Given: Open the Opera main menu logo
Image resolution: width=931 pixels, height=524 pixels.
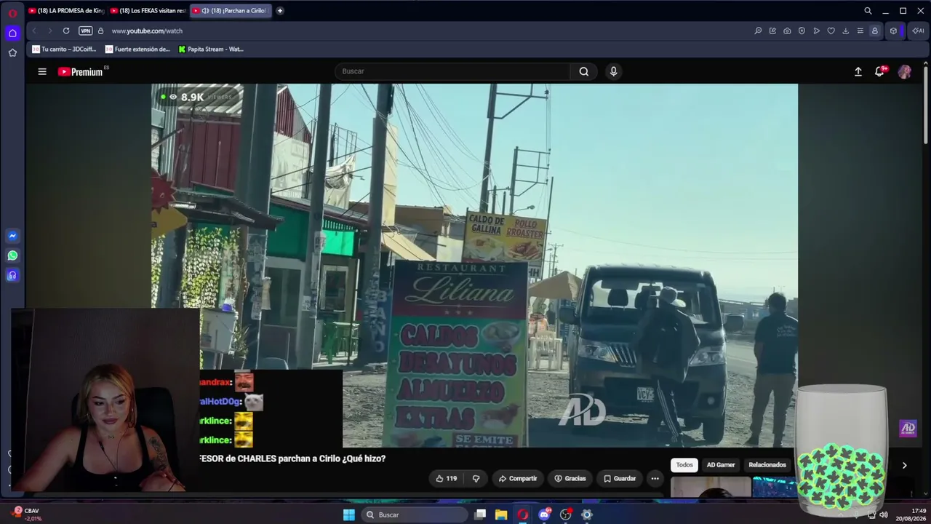Looking at the screenshot, I should coord(12,12).
